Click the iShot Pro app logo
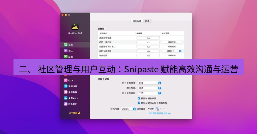 click(75, 27)
